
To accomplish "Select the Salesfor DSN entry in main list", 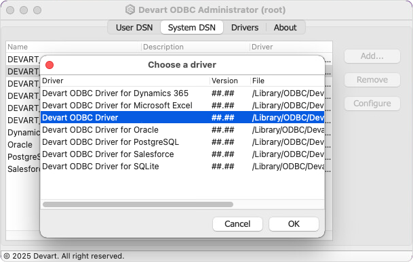I will (x=24, y=169).
